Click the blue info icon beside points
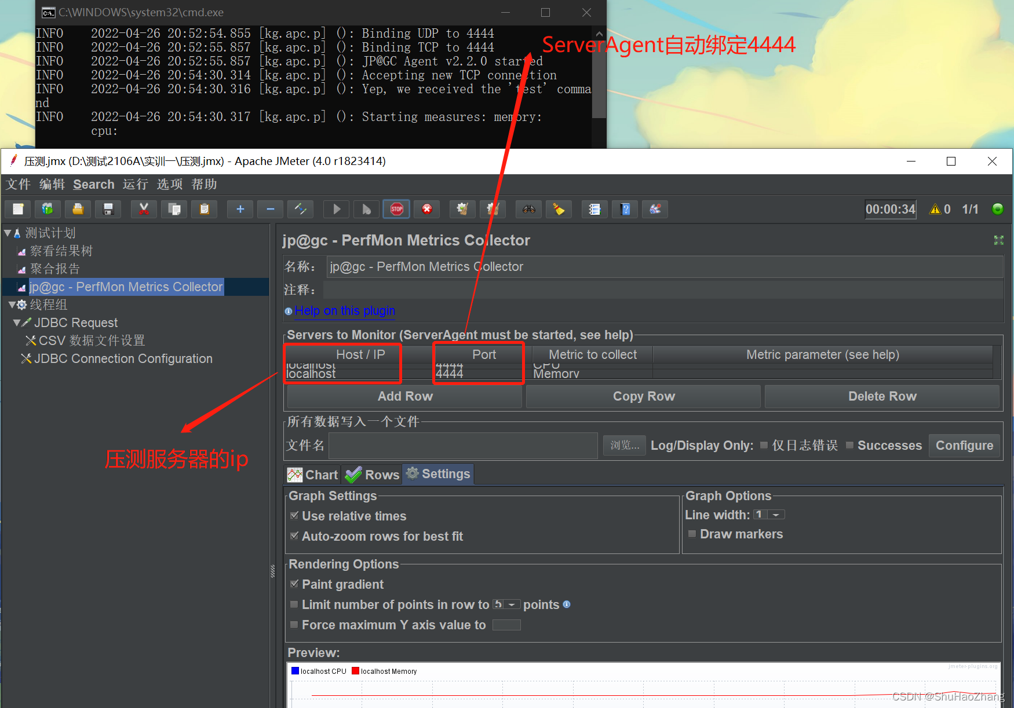 pyautogui.click(x=567, y=604)
